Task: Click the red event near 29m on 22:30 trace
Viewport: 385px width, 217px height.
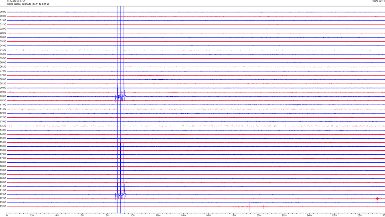Action: pyautogui.click(x=377, y=199)
